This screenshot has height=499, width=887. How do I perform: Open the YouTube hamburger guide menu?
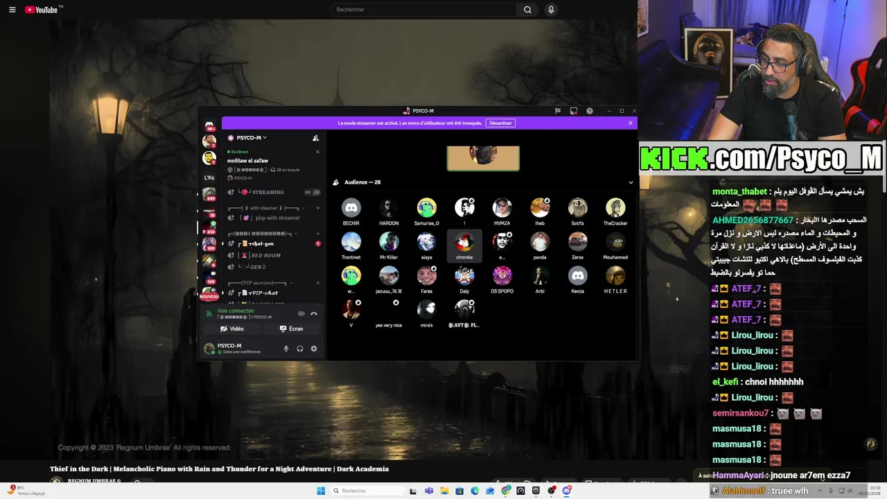[x=12, y=10]
